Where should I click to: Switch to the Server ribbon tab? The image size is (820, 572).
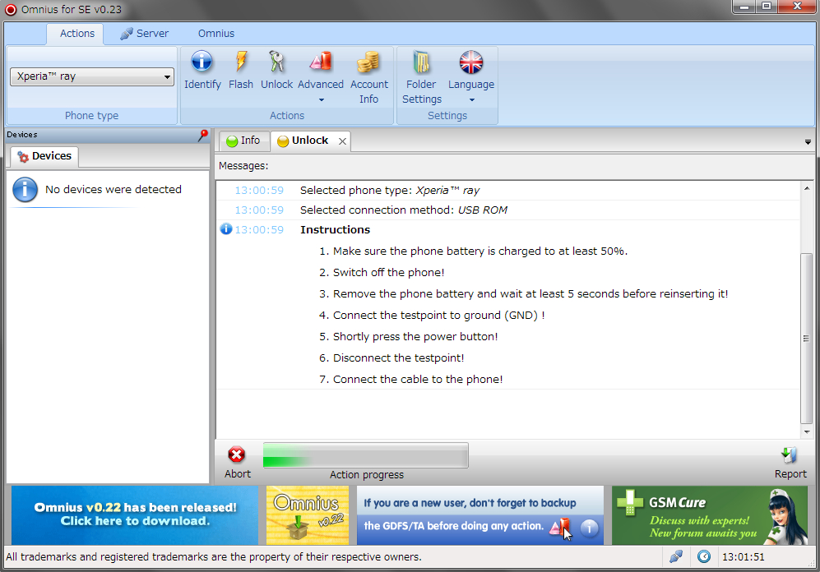145,34
